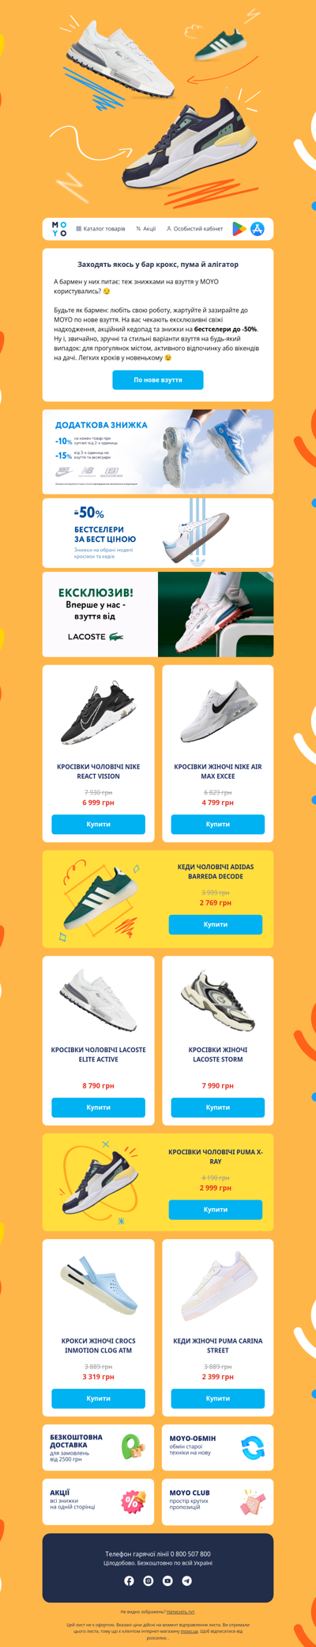Viewport: 316px width, 1647px height.
Task: Open the App Store icon
Action: (258, 229)
